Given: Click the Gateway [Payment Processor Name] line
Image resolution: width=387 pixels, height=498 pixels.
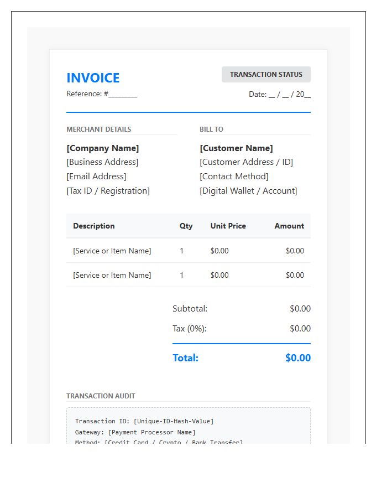Looking at the screenshot, I should (135, 432).
